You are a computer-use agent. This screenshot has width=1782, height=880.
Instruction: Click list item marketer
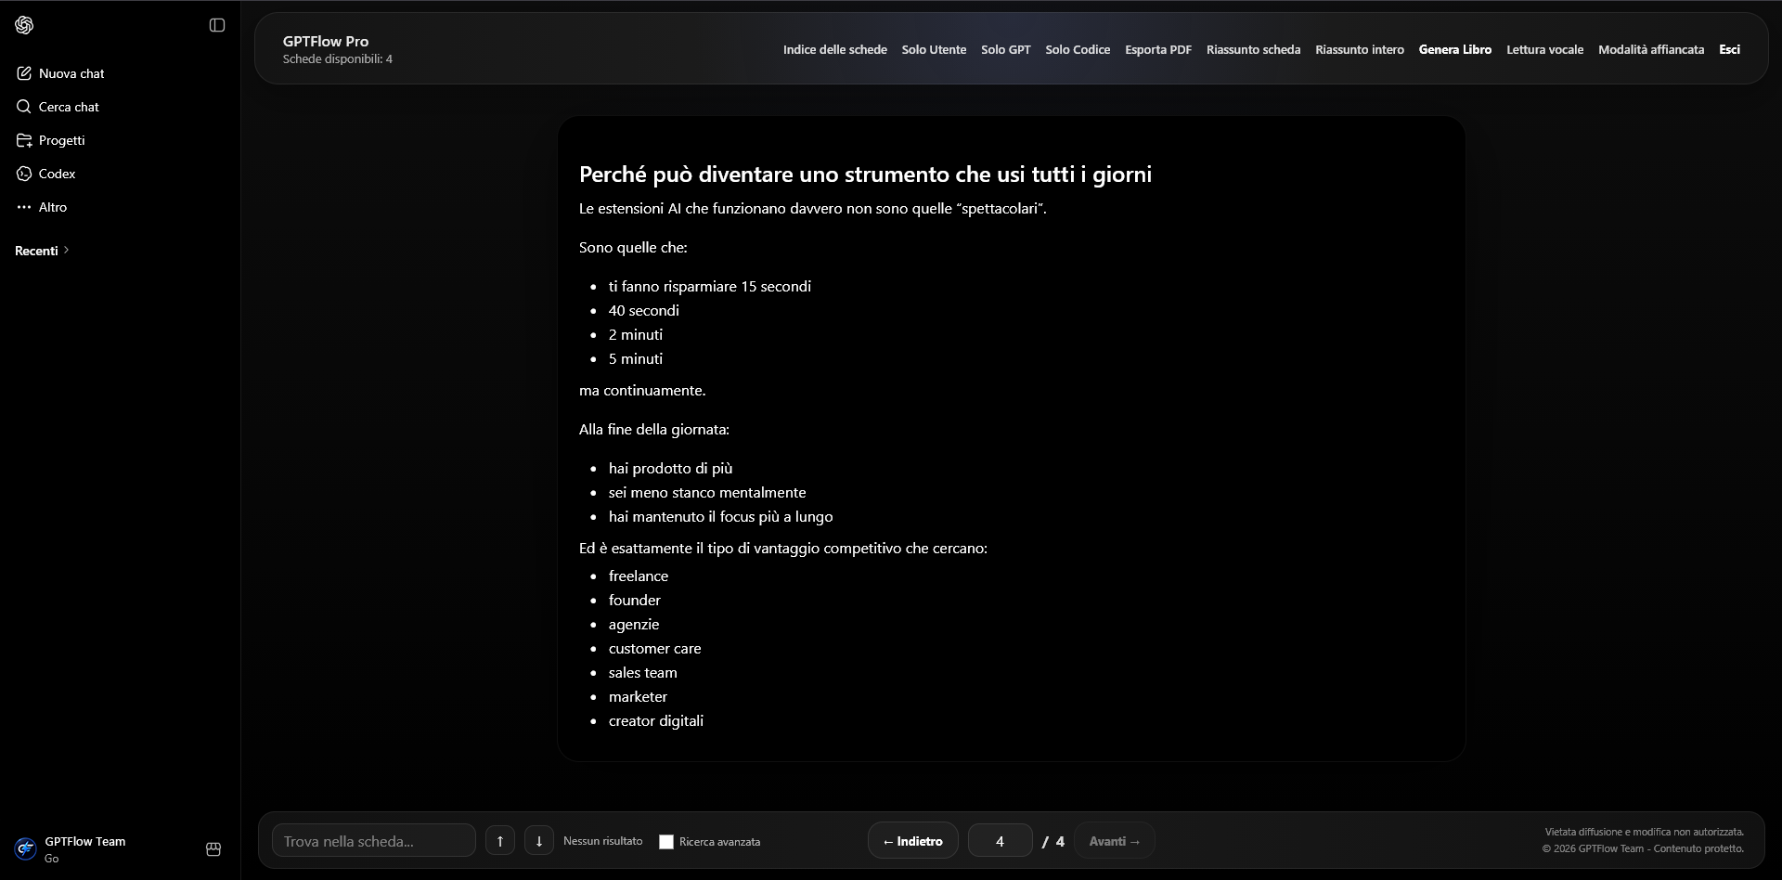[639, 696]
